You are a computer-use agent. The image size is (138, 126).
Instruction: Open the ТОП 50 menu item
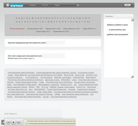(45, 5)
